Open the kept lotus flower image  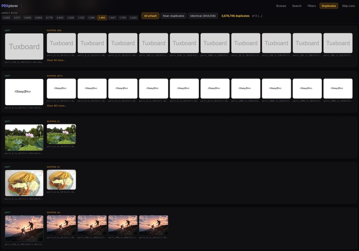[x=24, y=137]
